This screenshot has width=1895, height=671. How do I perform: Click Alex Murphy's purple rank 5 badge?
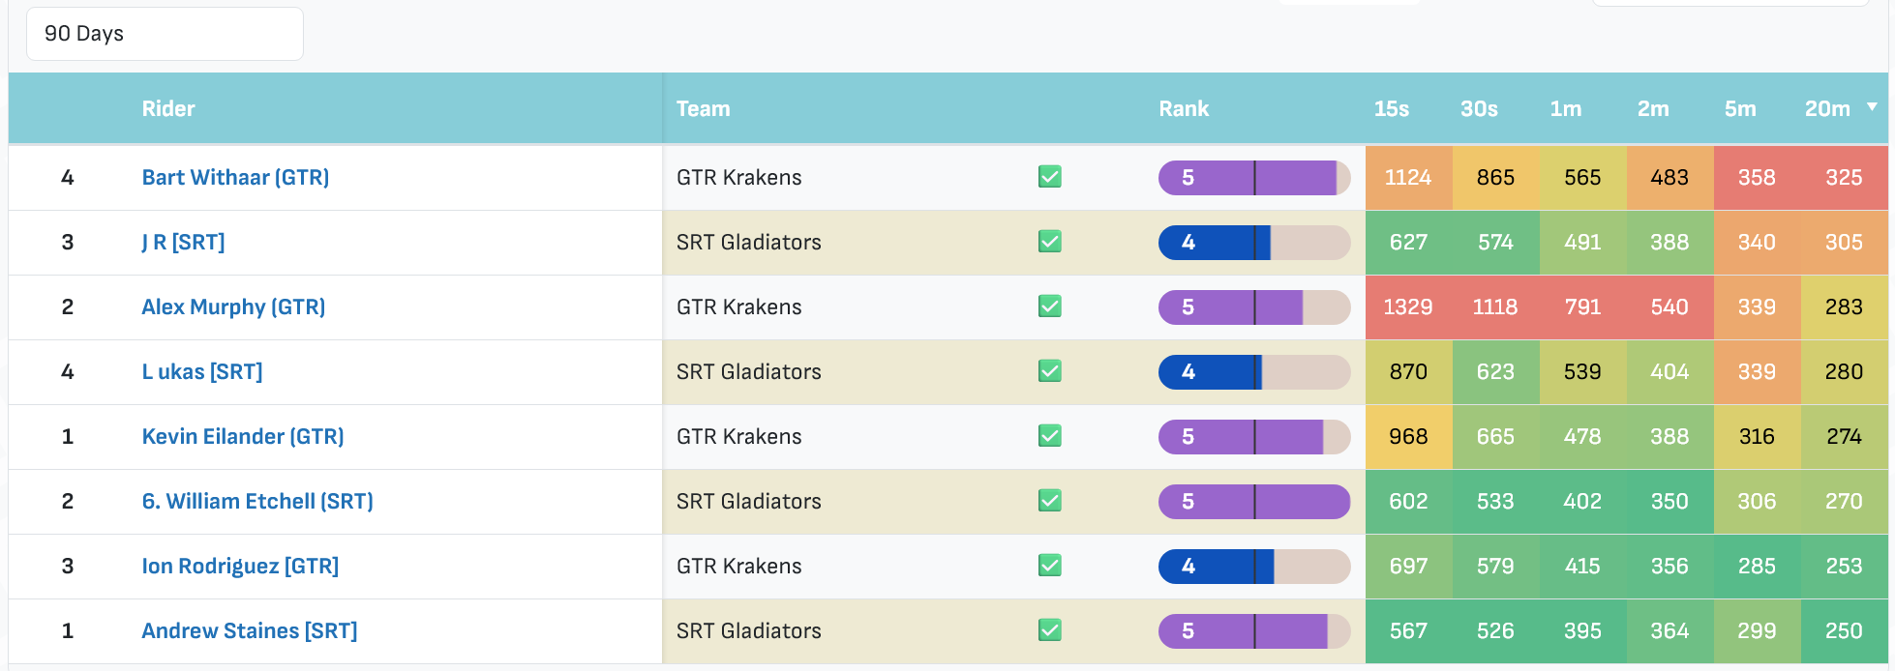[x=1254, y=307]
